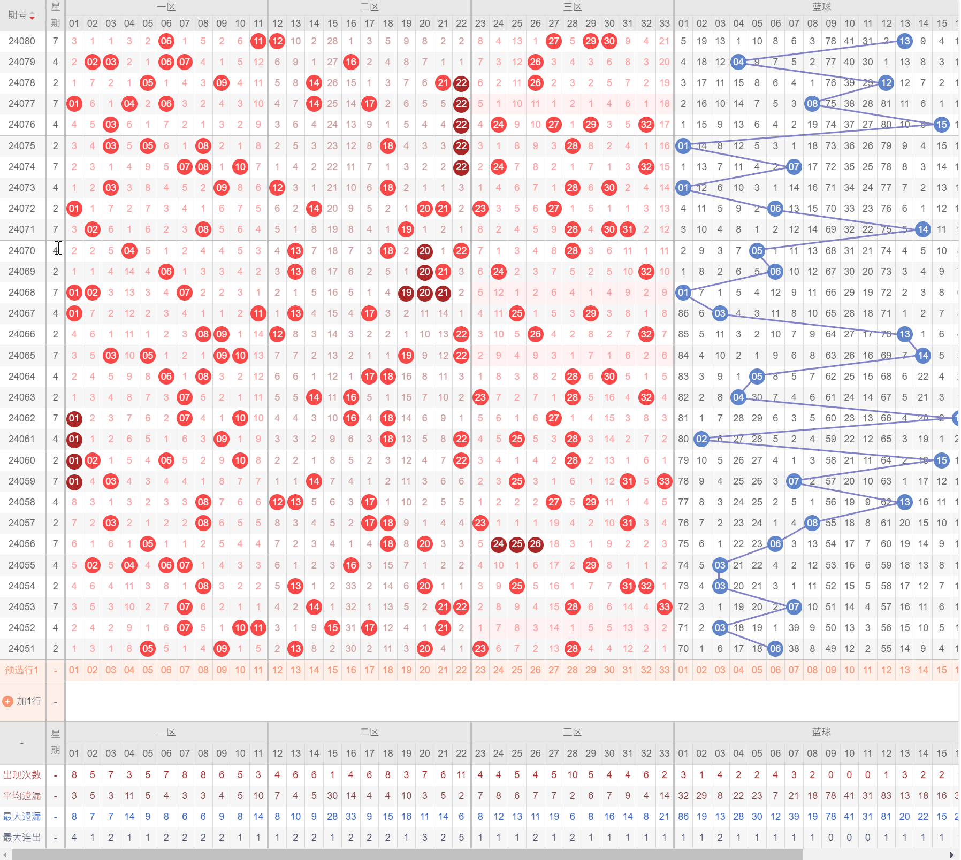The width and height of the screenshot is (961, 860).
Task: Select 11 under 一区 in the 预选行1 row
Action: [x=258, y=670]
